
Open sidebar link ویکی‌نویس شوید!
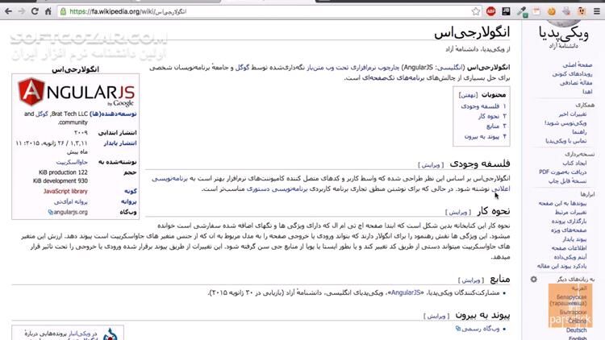(565, 123)
